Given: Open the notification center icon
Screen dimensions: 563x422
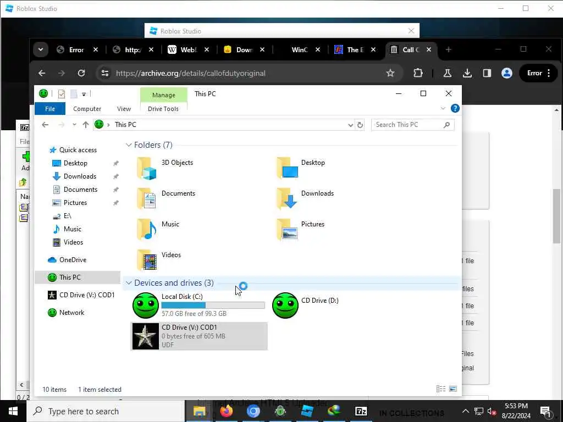Looking at the screenshot, I should pyautogui.click(x=545, y=411).
